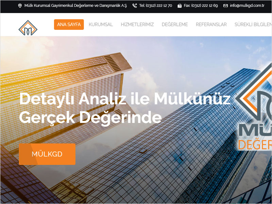The width and height of the screenshot is (272, 204).
Task: Go to the DEĞERLEME page
Action: tap(175, 24)
